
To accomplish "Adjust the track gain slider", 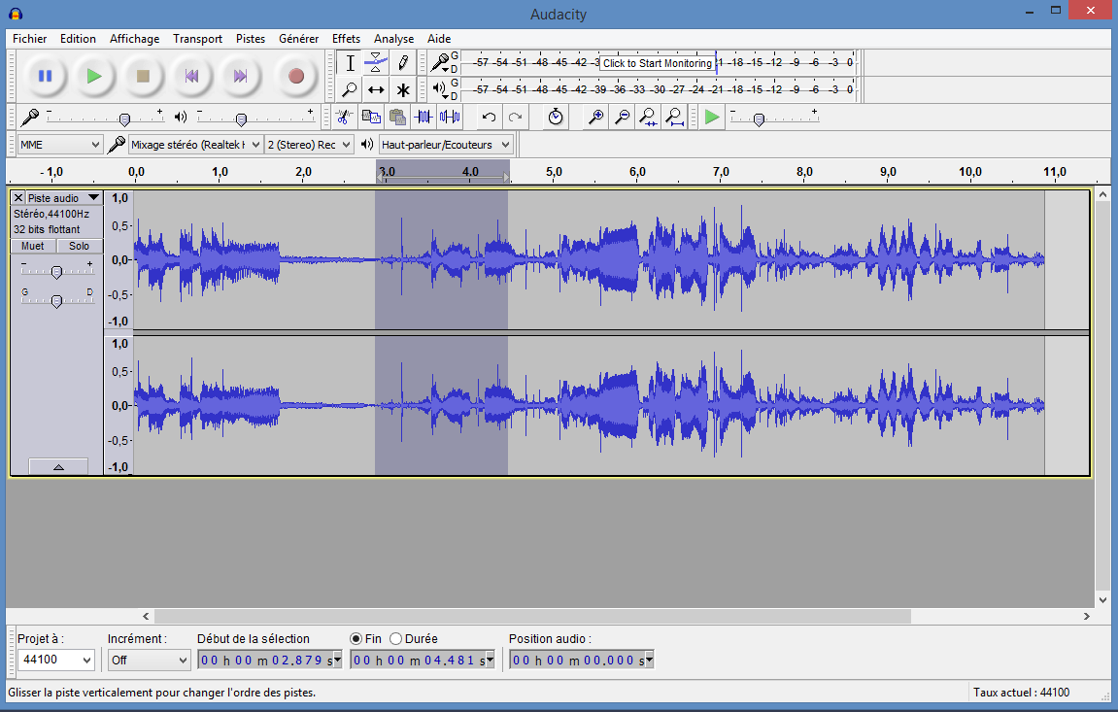I will (x=56, y=272).
